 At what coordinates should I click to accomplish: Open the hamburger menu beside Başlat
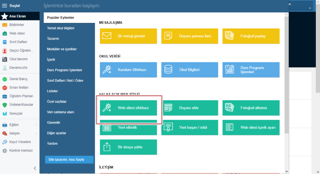point(4,6)
